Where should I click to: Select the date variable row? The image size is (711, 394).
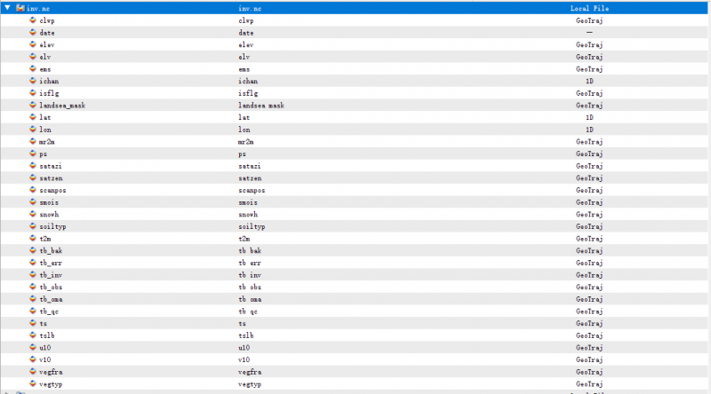[47, 32]
